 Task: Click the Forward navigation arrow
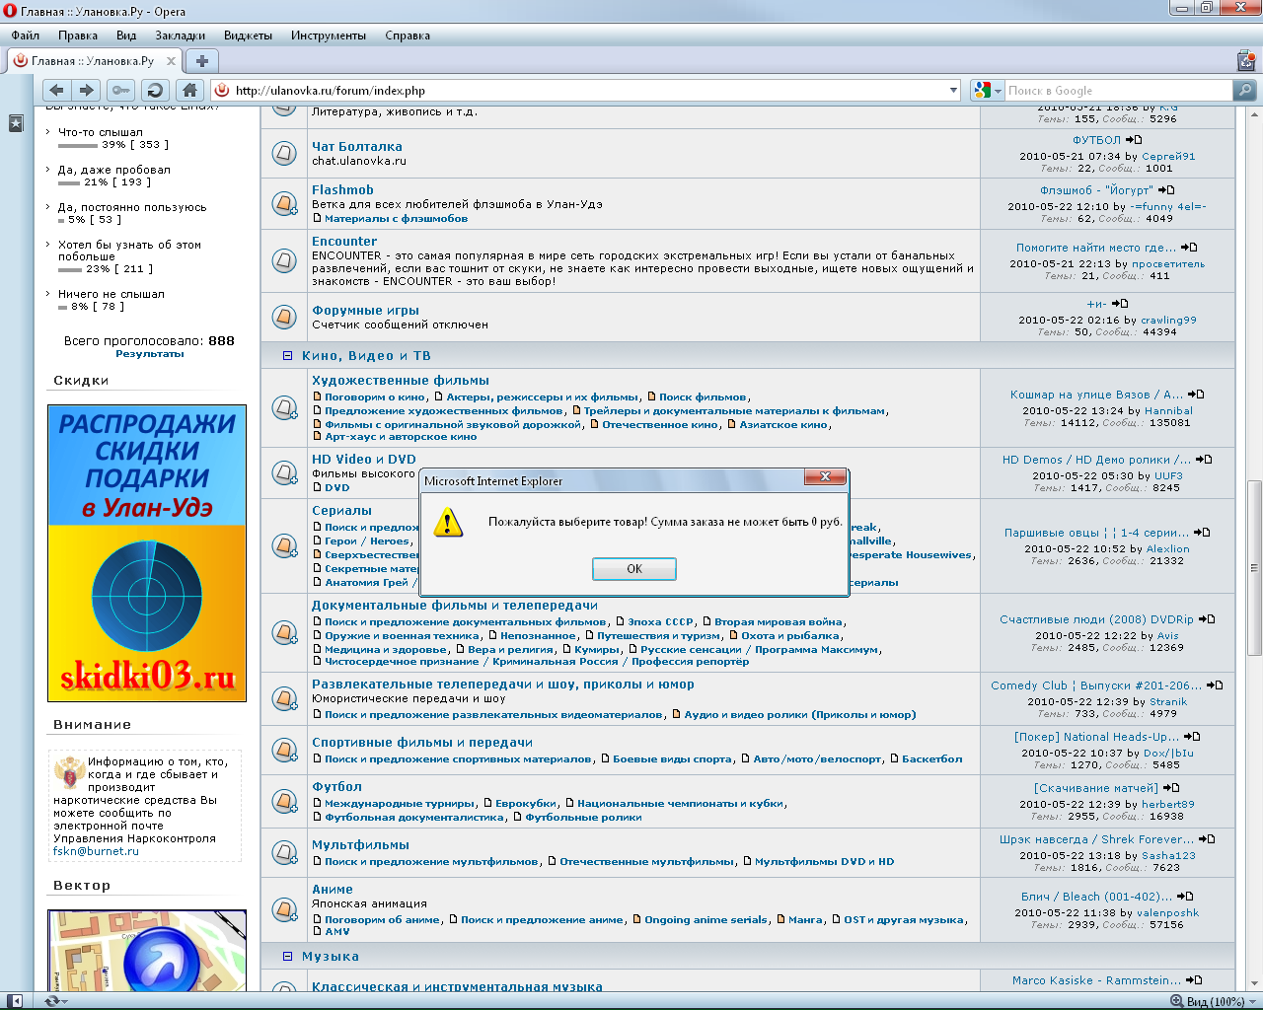click(x=87, y=90)
